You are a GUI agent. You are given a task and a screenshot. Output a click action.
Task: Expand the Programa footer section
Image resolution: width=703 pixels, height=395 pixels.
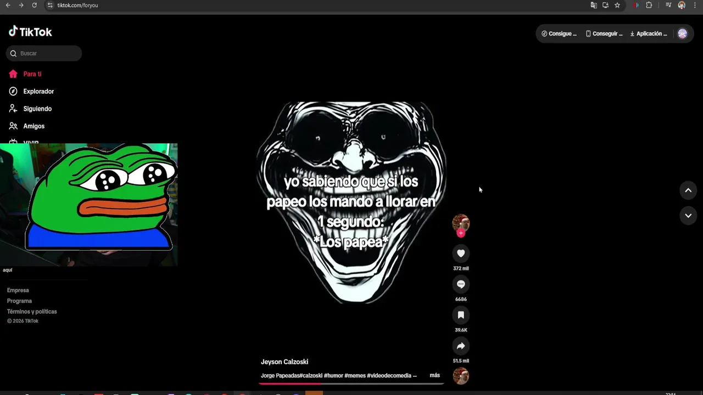[x=19, y=301]
